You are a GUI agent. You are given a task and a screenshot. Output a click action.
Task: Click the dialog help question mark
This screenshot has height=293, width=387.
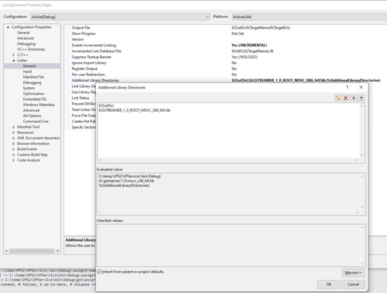(347, 87)
